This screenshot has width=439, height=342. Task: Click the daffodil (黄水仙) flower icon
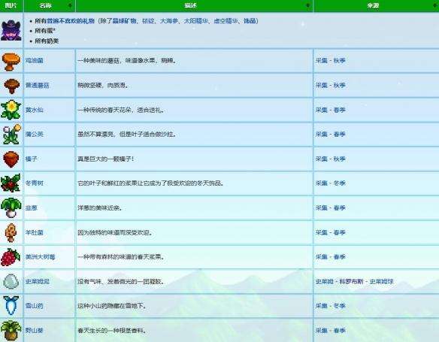coord(11,110)
